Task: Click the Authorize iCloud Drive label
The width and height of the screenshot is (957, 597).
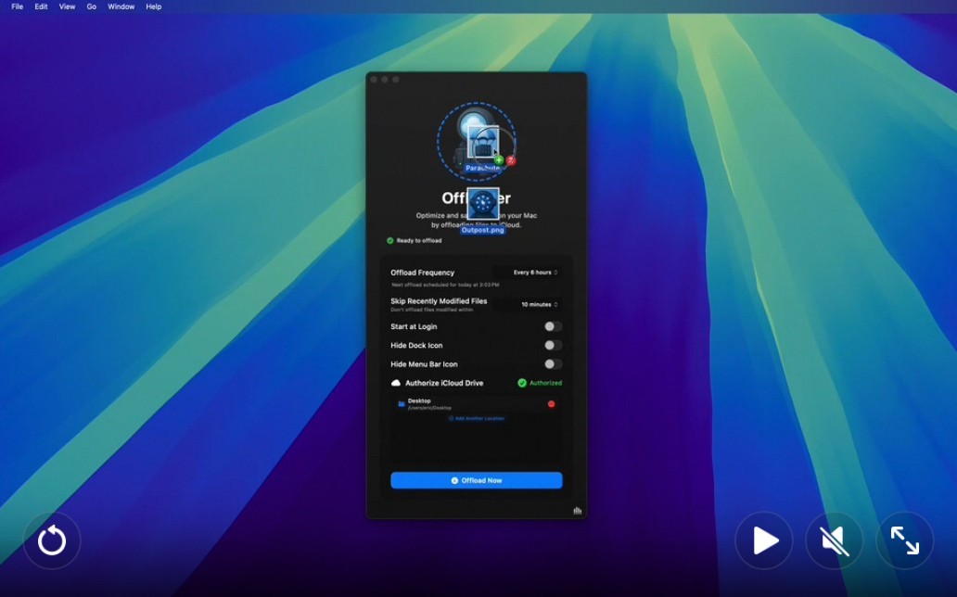Action: 444,383
